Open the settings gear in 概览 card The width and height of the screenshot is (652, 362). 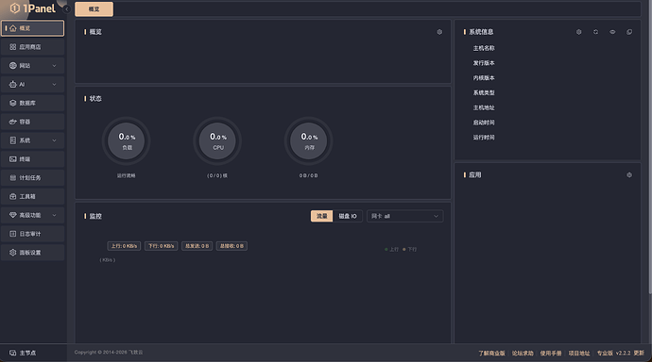click(439, 32)
